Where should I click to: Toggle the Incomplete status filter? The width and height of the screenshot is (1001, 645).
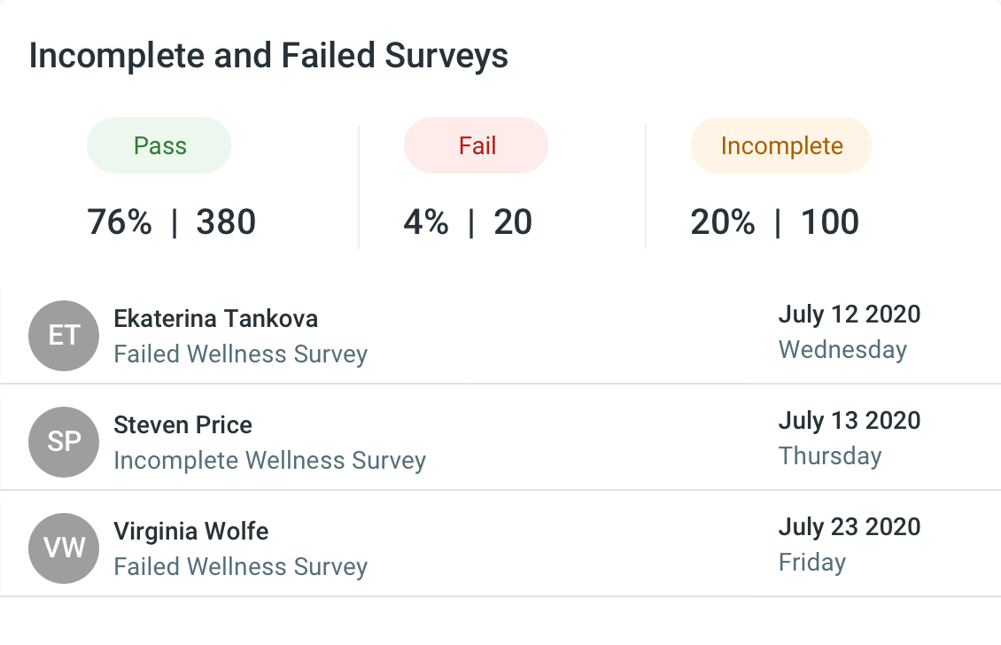click(780, 145)
